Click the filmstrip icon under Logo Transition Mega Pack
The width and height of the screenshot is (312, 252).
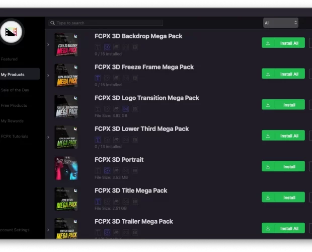(135, 109)
